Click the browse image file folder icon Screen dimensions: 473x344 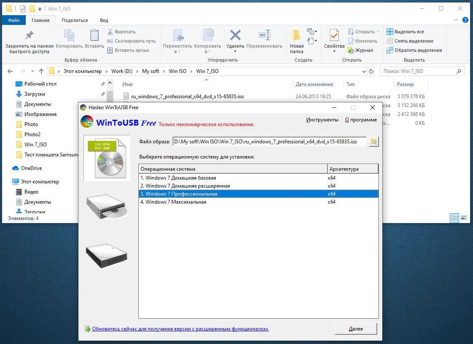coord(373,142)
